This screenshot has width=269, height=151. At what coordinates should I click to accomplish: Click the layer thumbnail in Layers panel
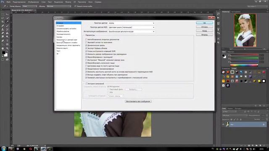point(227,124)
